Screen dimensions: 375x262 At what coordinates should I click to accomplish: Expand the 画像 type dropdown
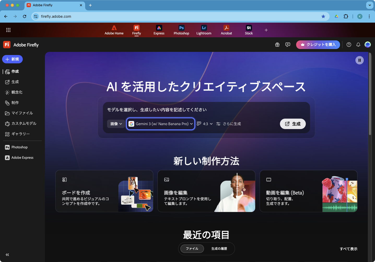[116, 124]
